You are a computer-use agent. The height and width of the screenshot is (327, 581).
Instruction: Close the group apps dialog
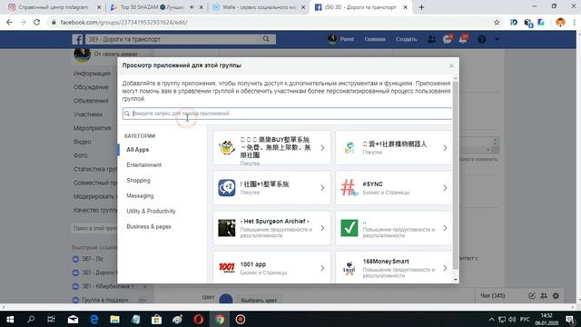[x=451, y=65]
